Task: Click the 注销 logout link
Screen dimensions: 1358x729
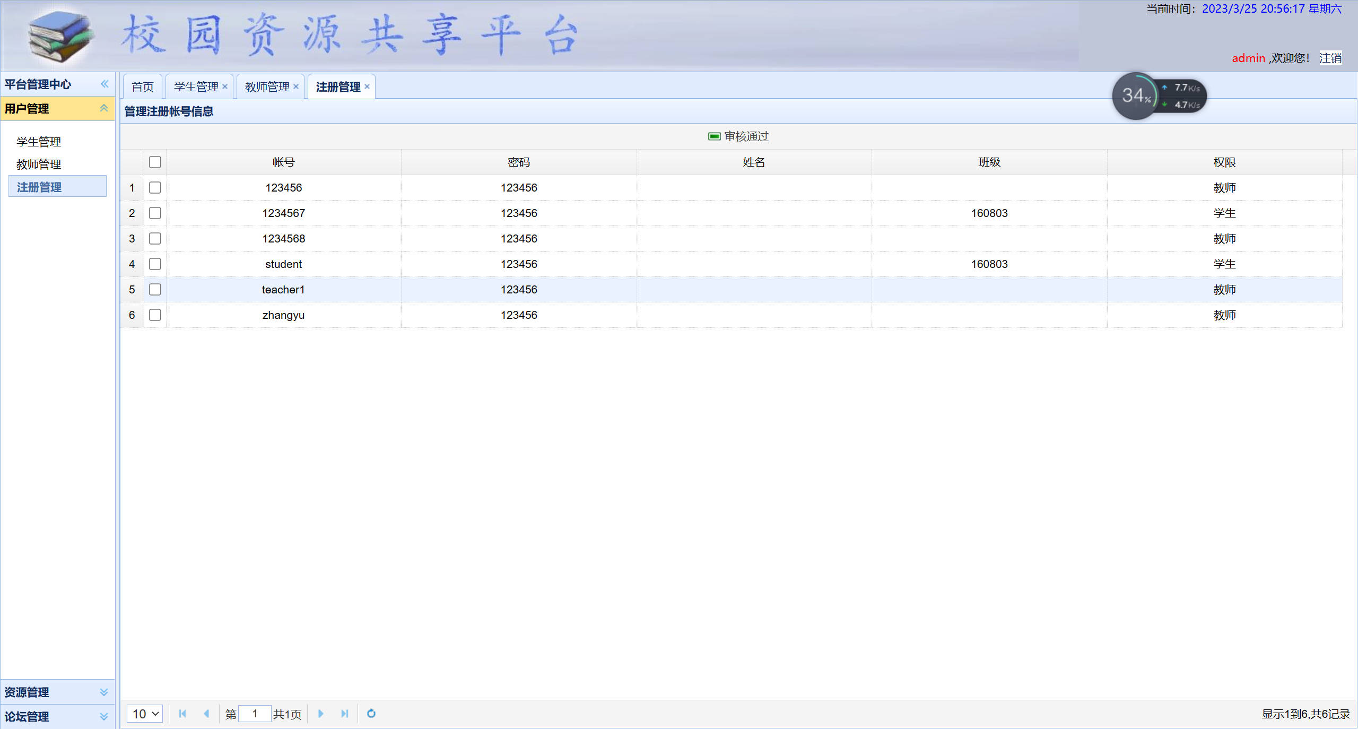Action: click(x=1330, y=58)
